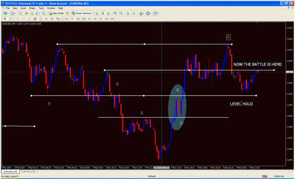Image resolution: width=295 pixels, height=179 pixels.
Task: Open the File menu
Action: pos(8,8)
